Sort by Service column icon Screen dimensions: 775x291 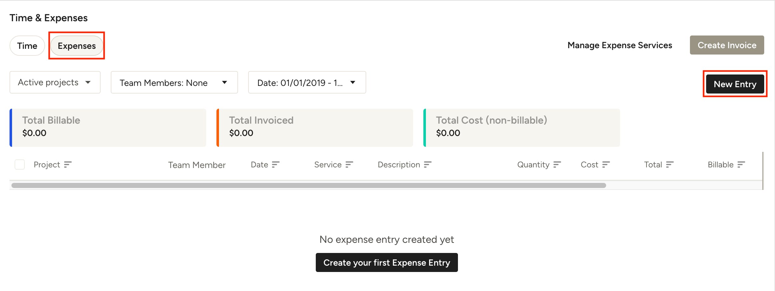[349, 165]
